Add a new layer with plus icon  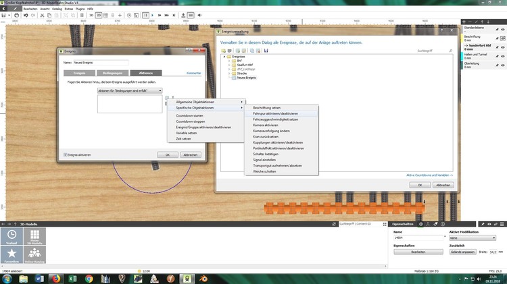click(x=464, y=22)
